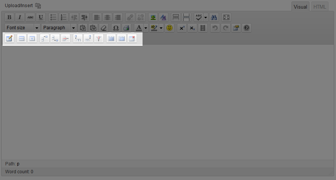Toggle italic formatting
The width and height of the screenshot is (336, 180).
pyautogui.click(x=20, y=17)
